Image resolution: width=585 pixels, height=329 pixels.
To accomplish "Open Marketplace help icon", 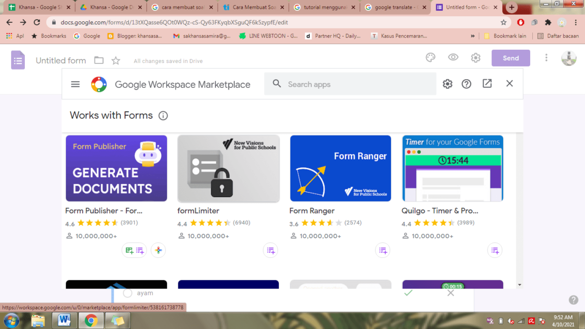I will (x=466, y=84).
